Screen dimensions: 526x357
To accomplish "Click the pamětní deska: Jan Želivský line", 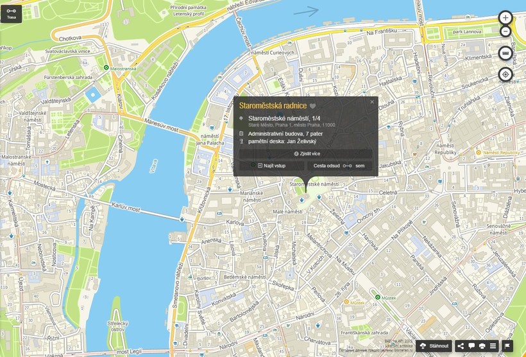I will pos(282,141).
